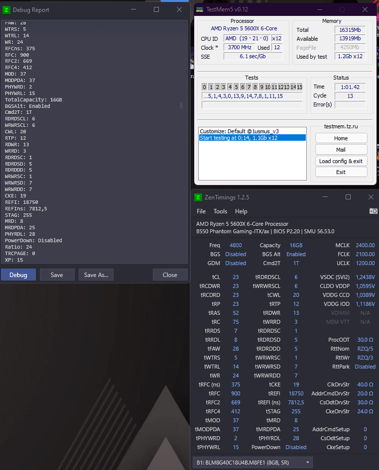Click the ClkDrvStr value 40.0 Ω

(x=365, y=384)
